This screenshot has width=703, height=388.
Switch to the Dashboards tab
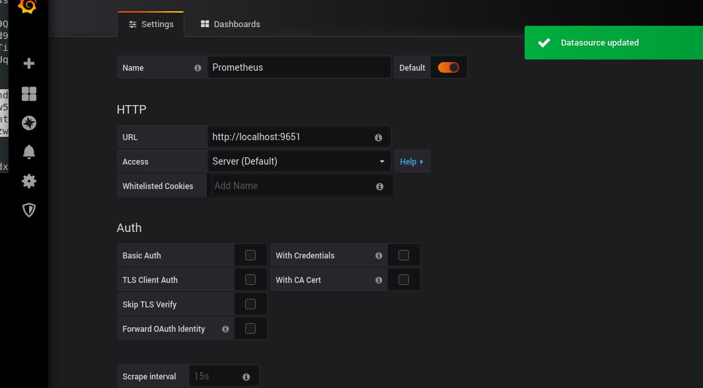pyautogui.click(x=230, y=24)
